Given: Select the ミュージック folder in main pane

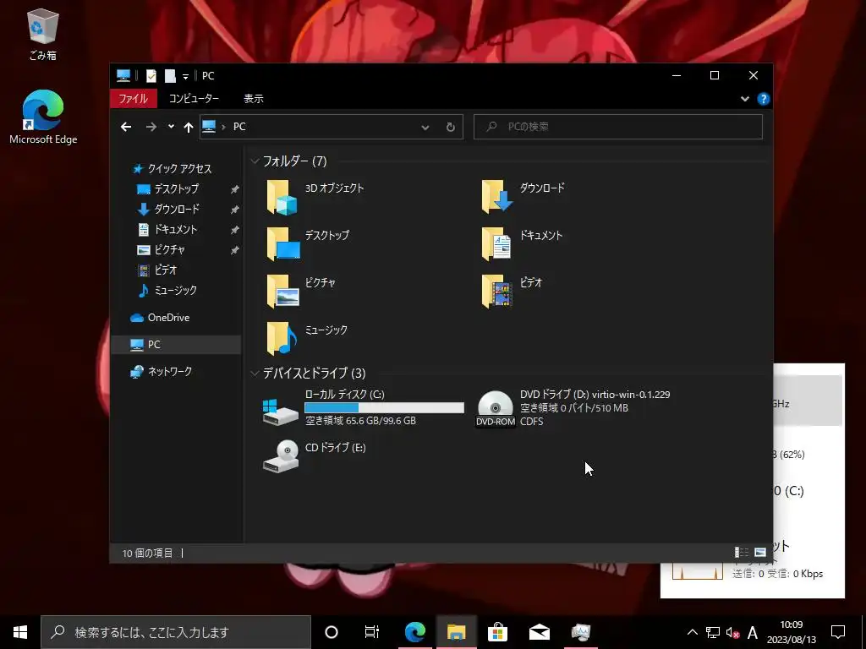Looking at the screenshot, I should point(306,339).
